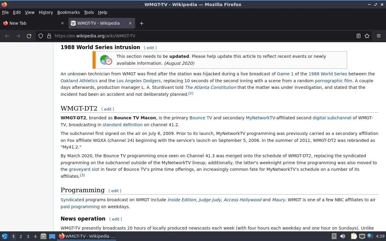Open the clipboard manager tray icon
This screenshot has height=241, width=386.
(x=354, y=236)
